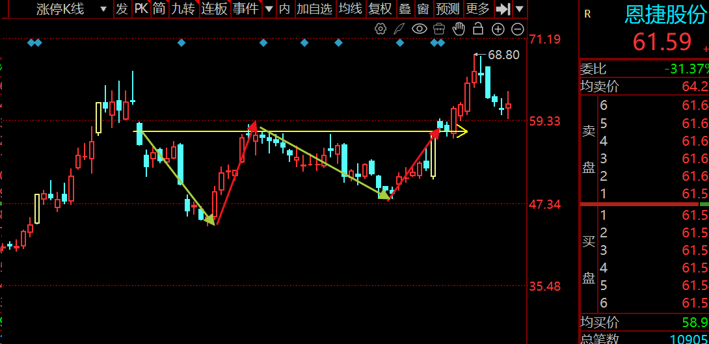This screenshot has height=344, width=709.
Task: Jump to latest with skip-arrow icon
Action: coord(502,8)
